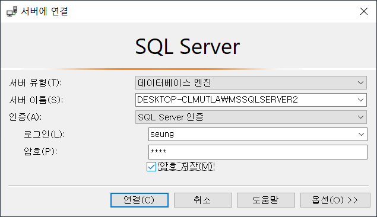
Task: Open 도움말 help button
Action: point(266,200)
